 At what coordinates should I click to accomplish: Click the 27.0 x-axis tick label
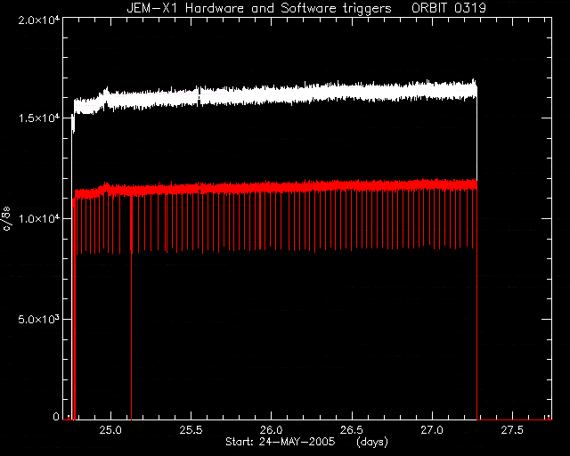point(432,430)
